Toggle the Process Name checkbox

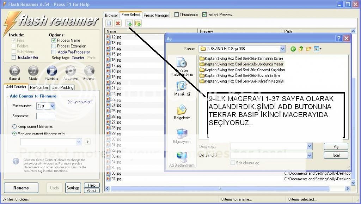click(x=54, y=41)
